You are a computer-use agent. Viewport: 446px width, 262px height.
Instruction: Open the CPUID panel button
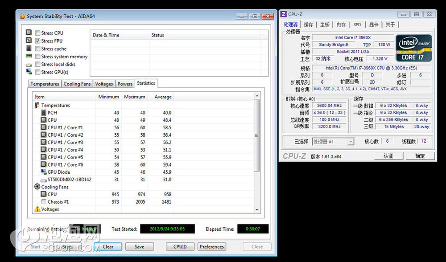[x=180, y=247]
